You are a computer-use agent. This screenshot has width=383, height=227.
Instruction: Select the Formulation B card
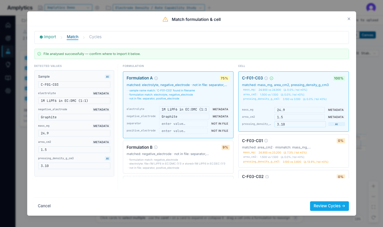[x=178, y=157]
